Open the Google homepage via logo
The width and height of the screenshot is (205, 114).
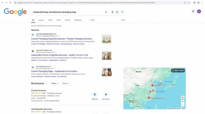click(x=15, y=12)
